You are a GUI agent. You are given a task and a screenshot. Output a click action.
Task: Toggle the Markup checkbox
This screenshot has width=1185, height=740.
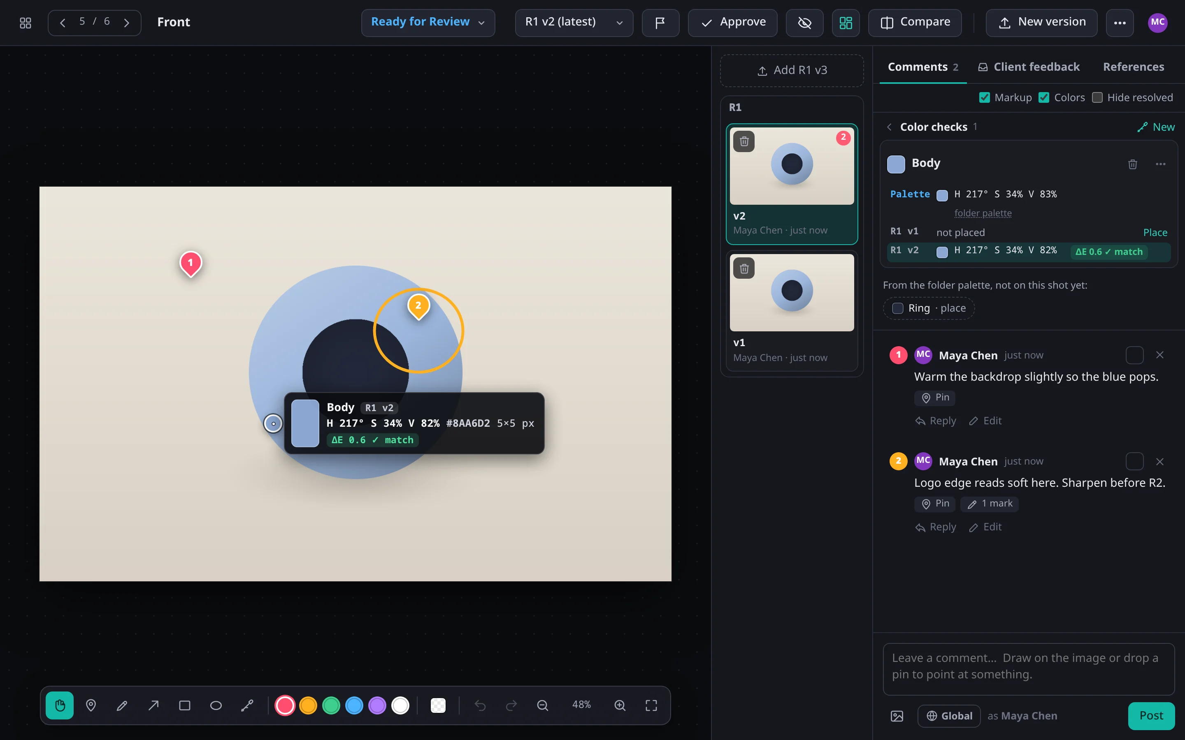click(984, 97)
